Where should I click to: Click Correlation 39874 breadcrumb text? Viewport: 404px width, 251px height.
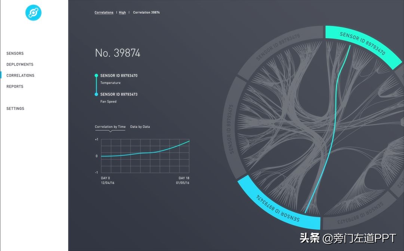(146, 12)
